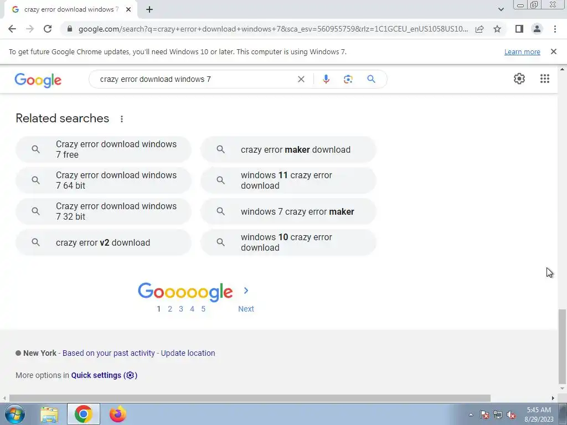Screen dimensions: 567x425
Task: Search 'crazy error maker download'
Action: (x=288, y=149)
